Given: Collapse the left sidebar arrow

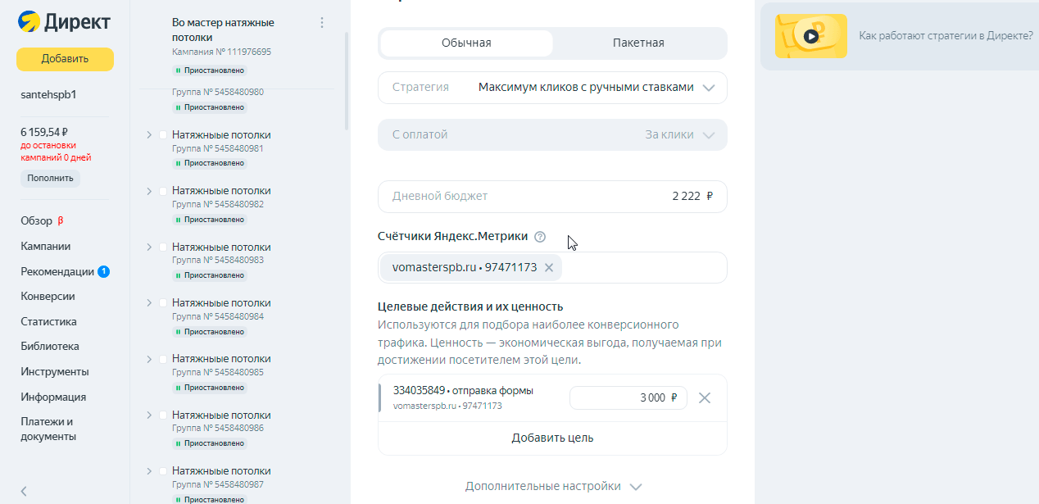Looking at the screenshot, I should (x=24, y=491).
